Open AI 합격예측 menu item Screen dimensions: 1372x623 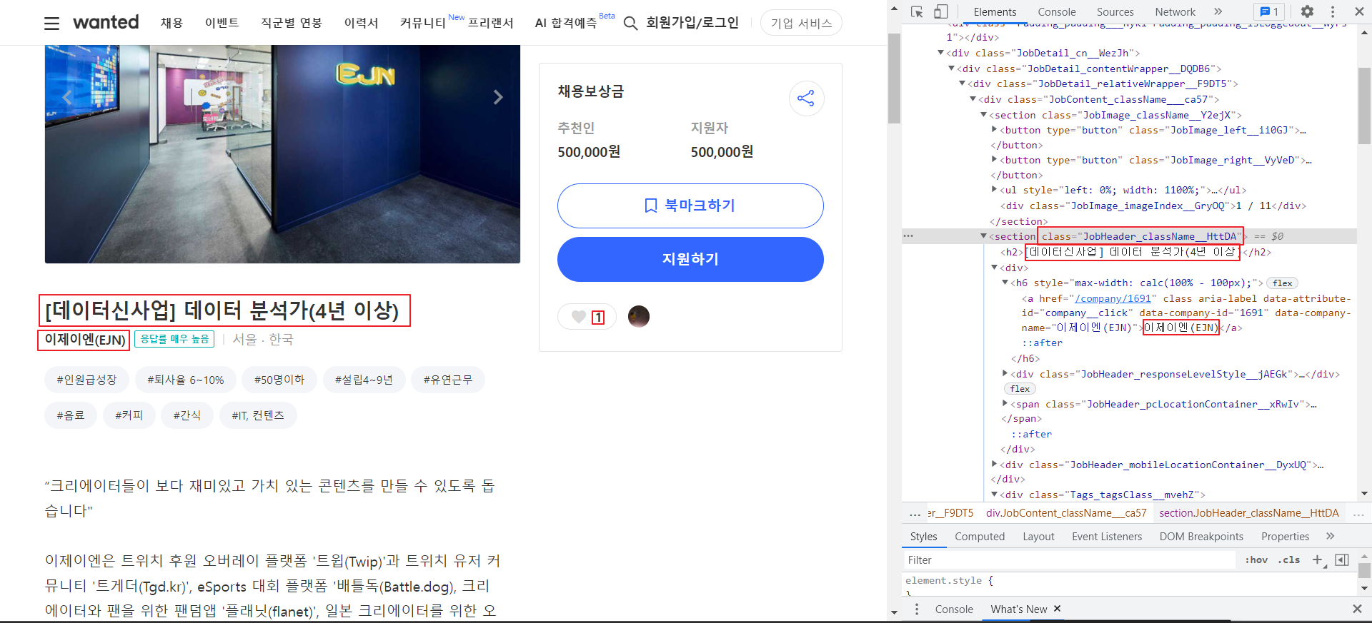click(566, 23)
